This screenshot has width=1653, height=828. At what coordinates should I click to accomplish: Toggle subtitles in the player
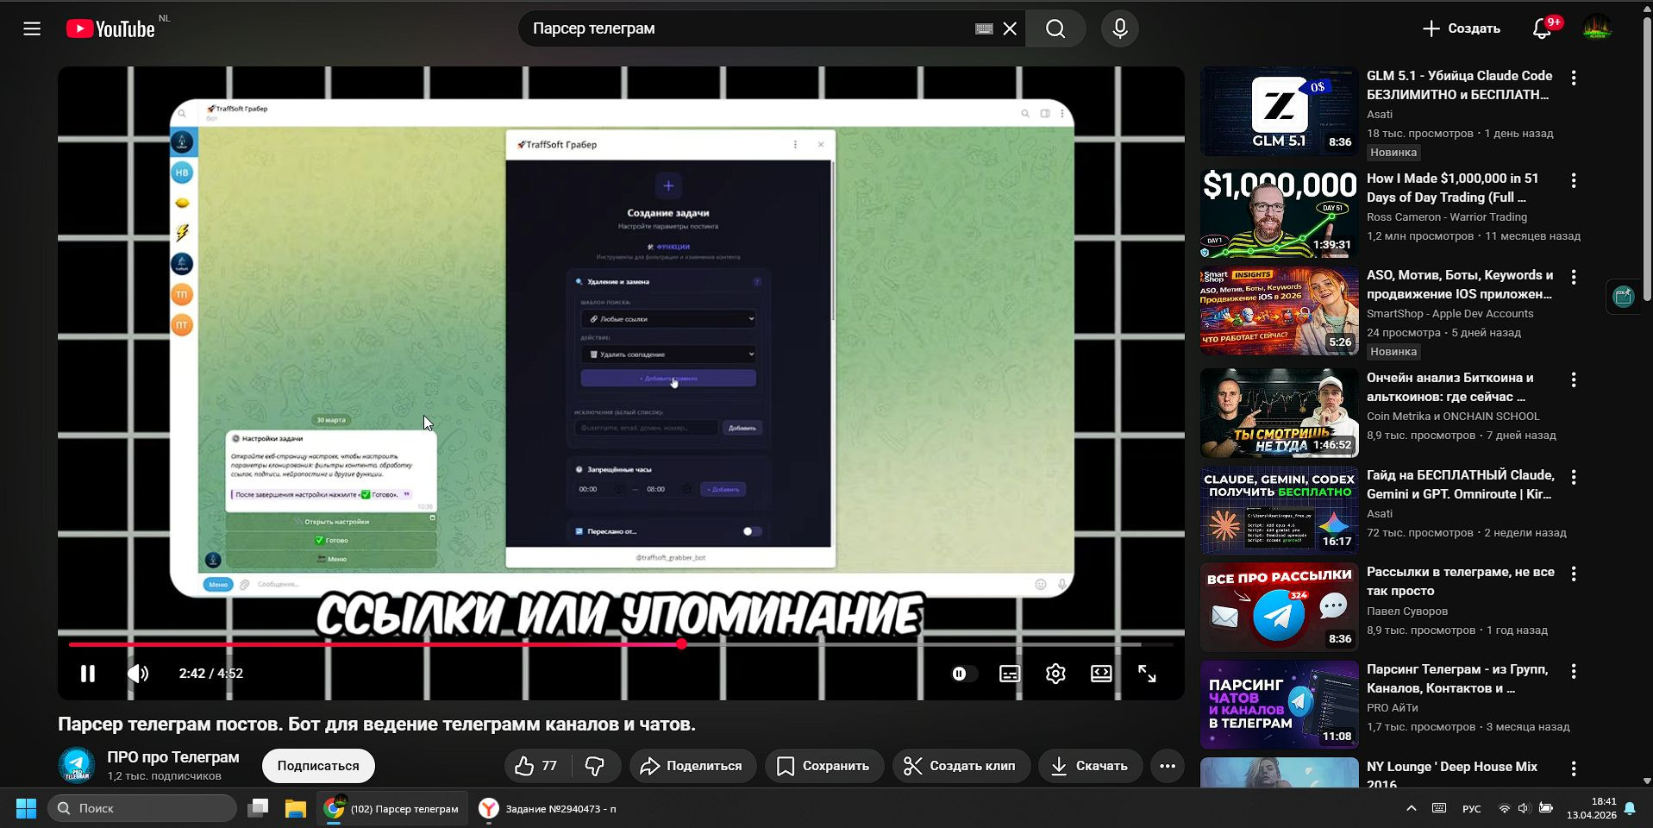pos(1010,674)
